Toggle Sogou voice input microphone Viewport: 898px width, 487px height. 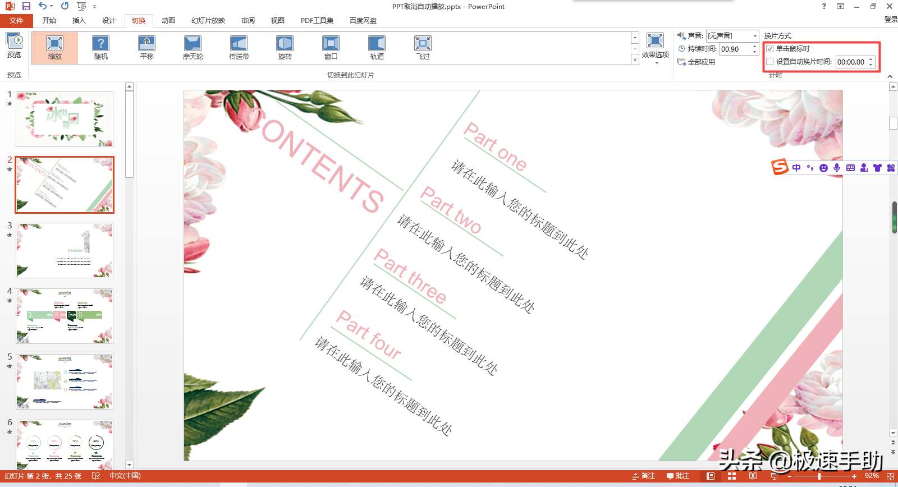coord(837,168)
